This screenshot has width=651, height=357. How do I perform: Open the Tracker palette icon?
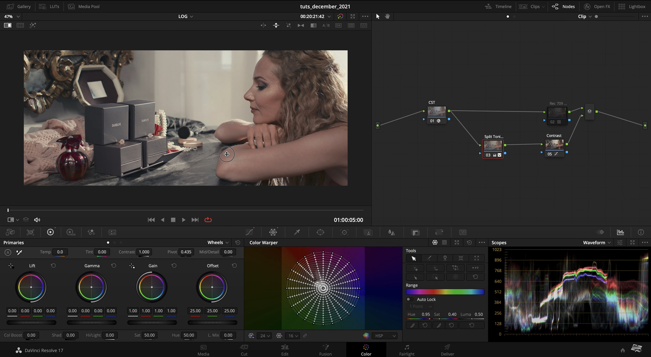click(344, 232)
